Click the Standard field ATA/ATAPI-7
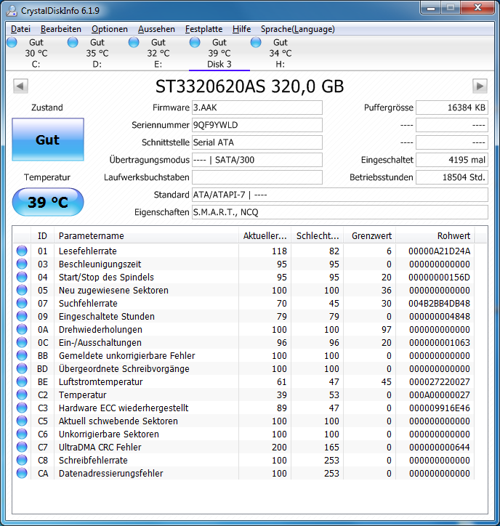Image resolution: width=500 pixels, height=526 pixels. coord(340,195)
